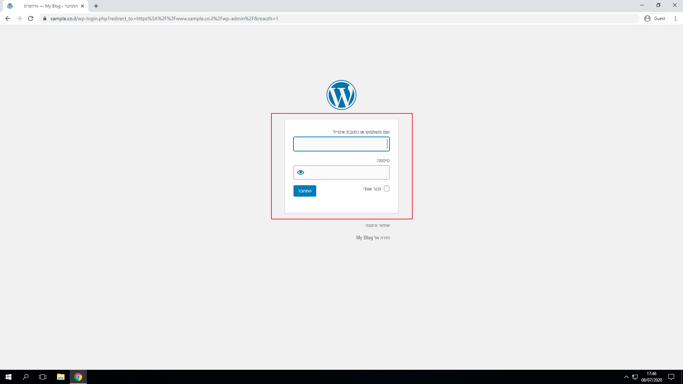Viewport: 683px width, 384px height.
Task: Click the Chrome icon in the taskbar
Action: pyautogui.click(x=78, y=377)
